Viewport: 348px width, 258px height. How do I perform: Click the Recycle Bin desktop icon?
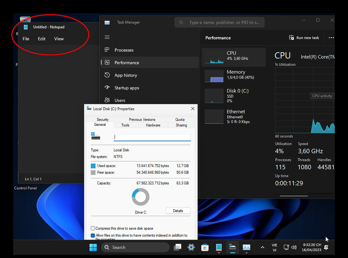tap(25, 19)
